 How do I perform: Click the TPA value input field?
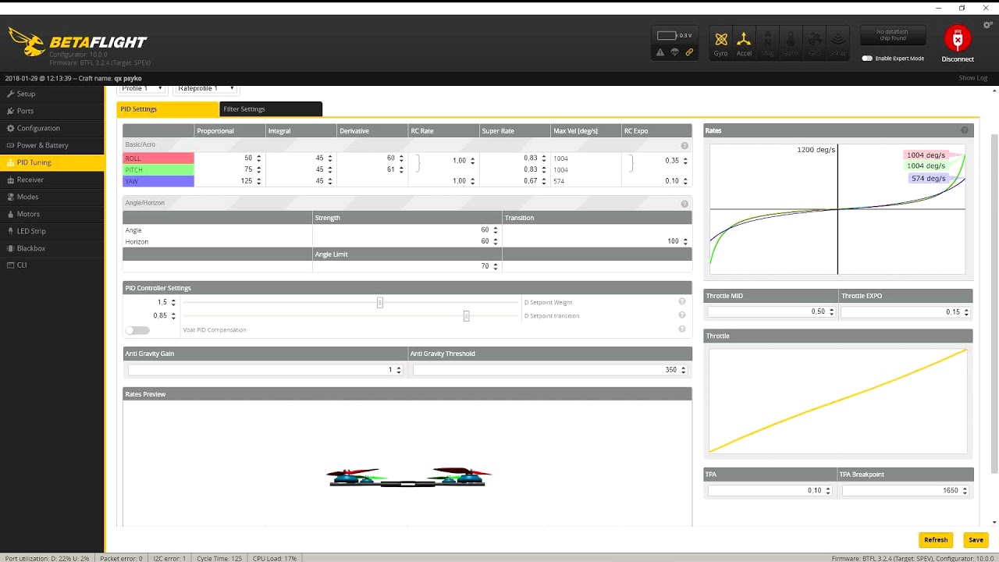tap(771, 490)
